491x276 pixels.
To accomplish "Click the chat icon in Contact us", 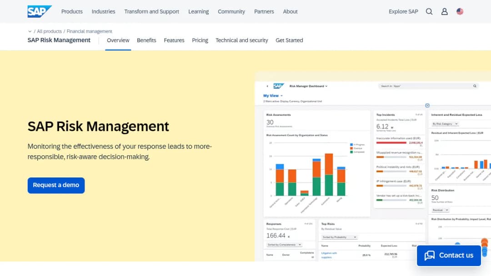I will [429, 256].
